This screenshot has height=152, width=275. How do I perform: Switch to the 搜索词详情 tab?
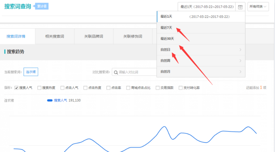17,36
